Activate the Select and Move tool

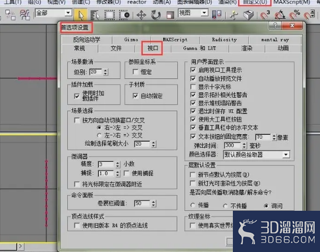(141, 15)
